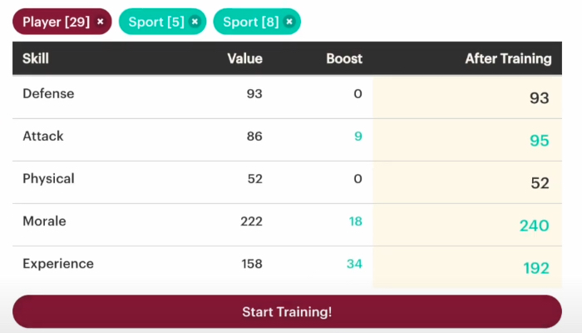Select the Morale skill row

(x=287, y=225)
